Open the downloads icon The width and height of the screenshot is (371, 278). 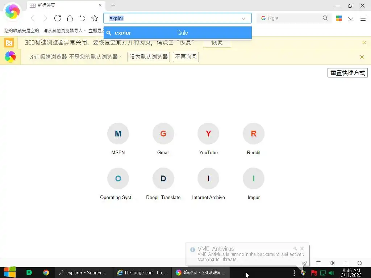click(351, 18)
